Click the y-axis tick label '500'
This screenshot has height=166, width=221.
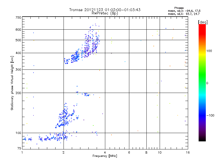[x=18, y=40]
